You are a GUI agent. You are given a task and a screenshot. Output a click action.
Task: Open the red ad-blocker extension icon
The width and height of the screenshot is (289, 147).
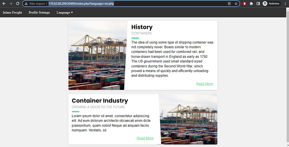coord(245,4)
